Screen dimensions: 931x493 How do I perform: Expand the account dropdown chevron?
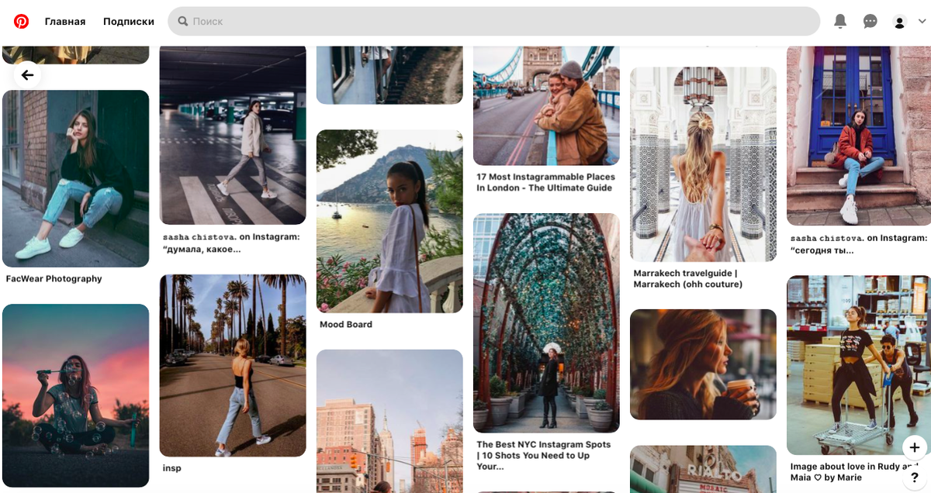point(922,21)
